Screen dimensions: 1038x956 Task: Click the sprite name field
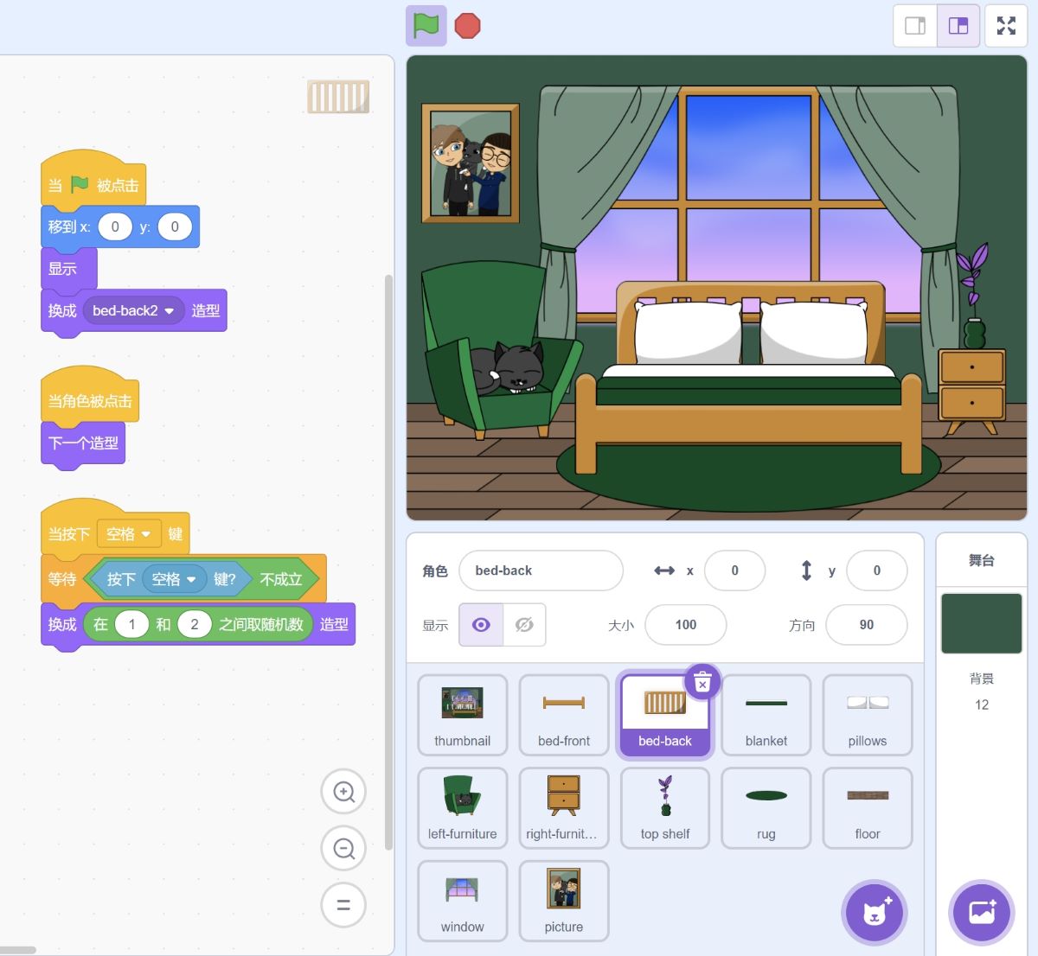[x=541, y=570]
